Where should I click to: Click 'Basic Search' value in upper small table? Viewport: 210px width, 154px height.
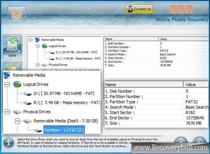click(168, 55)
